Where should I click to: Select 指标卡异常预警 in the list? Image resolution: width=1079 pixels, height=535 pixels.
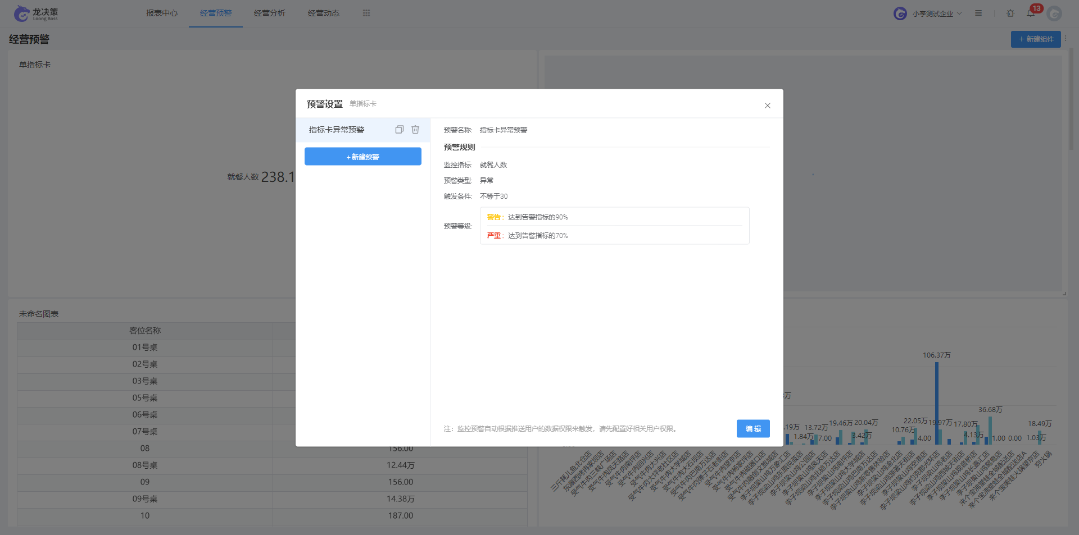(x=362, y=130)
